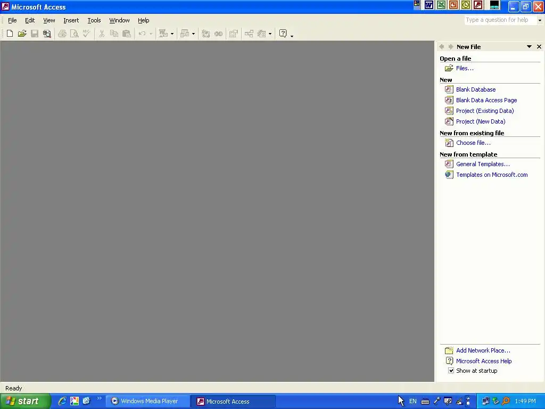This screenshot has width=545, height=409.
Task: Click the New database toolbar icon
Action: pos(10,34)
